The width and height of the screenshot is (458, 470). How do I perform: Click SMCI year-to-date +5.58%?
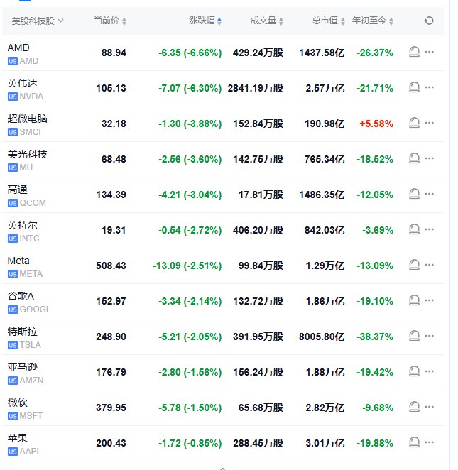[x=376, y=124]
